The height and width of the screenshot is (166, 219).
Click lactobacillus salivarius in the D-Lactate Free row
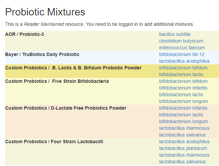pos(182,135)
